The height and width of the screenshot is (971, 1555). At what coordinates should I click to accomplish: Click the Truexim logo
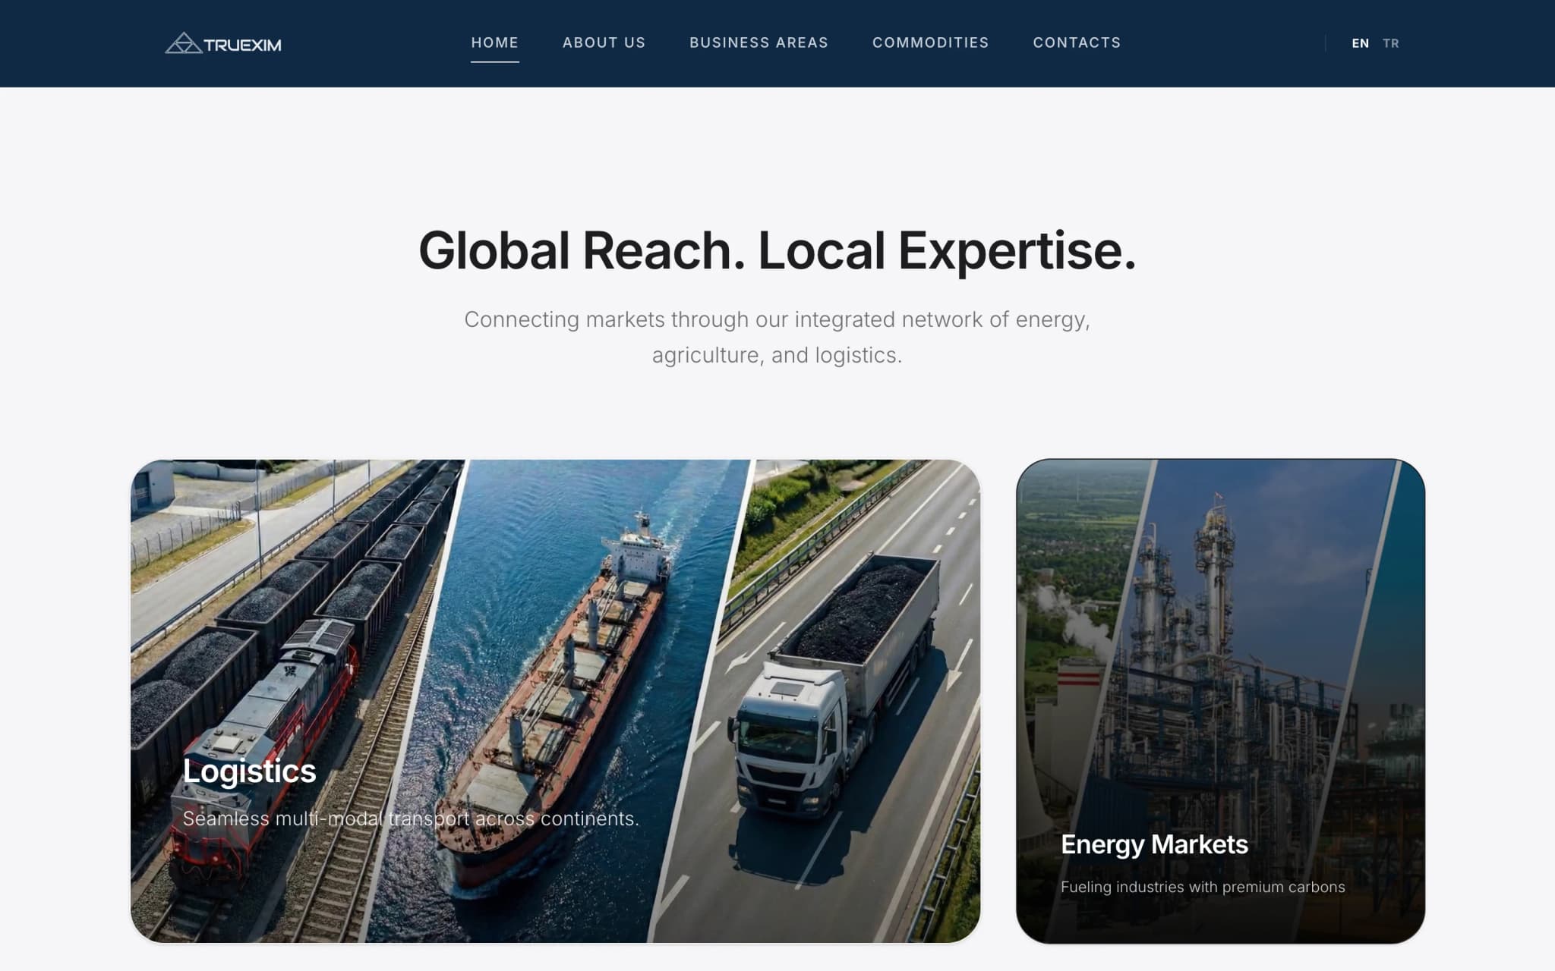[223, 43]
